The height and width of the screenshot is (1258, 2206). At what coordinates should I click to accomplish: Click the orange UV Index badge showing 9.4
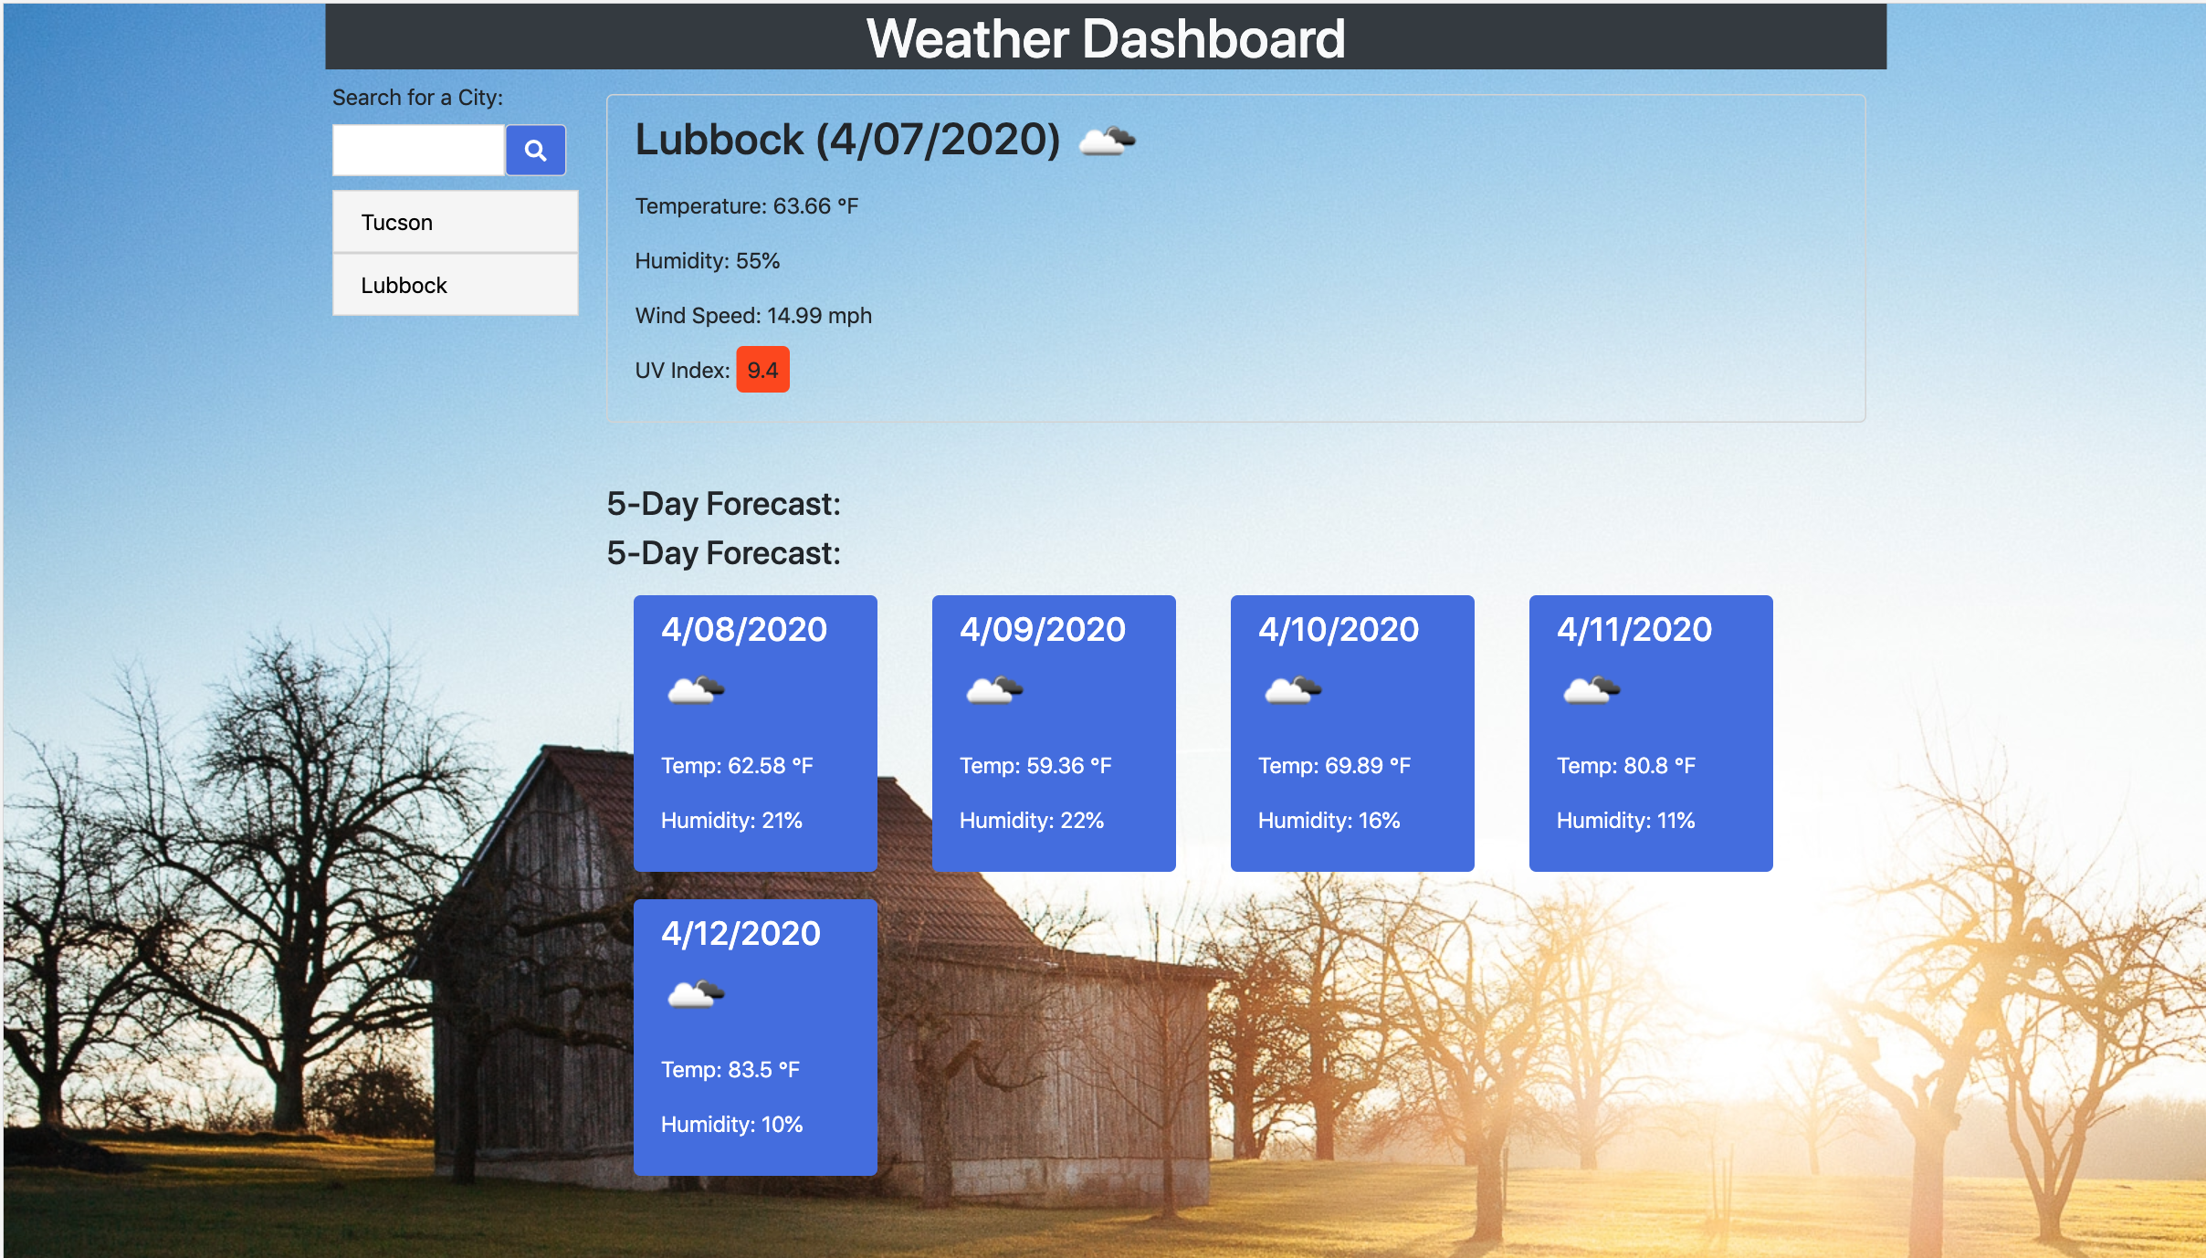coord(763,369)
